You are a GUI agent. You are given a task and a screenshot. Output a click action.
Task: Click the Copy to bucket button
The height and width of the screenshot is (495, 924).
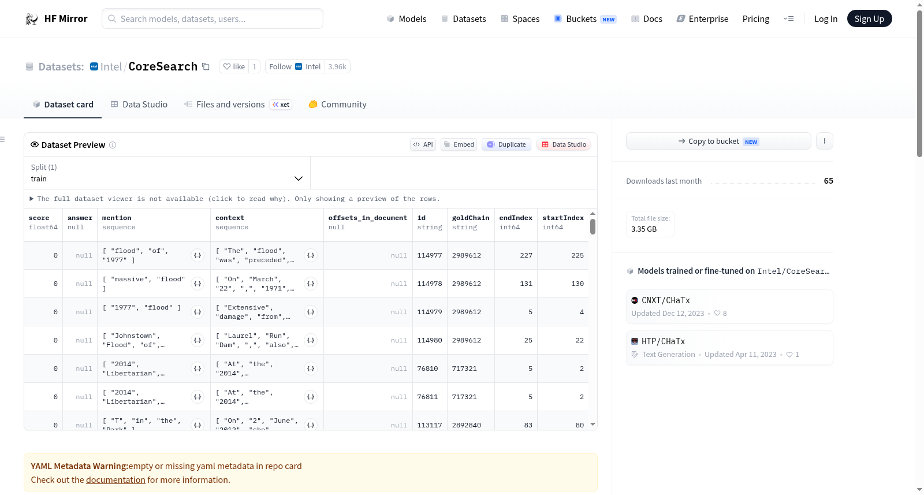point(718,141)
